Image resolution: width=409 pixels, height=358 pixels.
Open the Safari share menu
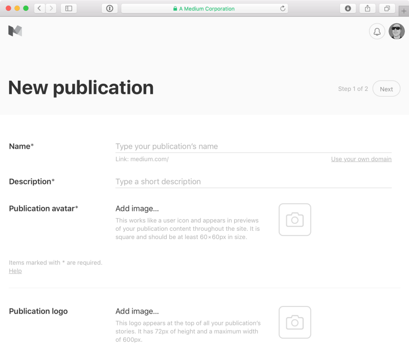point(367,9)
